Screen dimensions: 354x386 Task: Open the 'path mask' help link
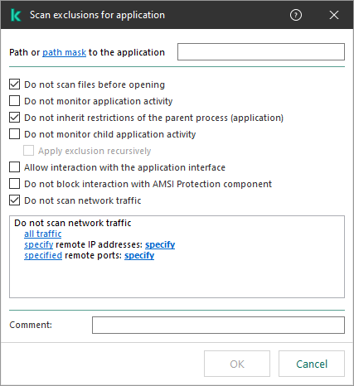point(64,52)
